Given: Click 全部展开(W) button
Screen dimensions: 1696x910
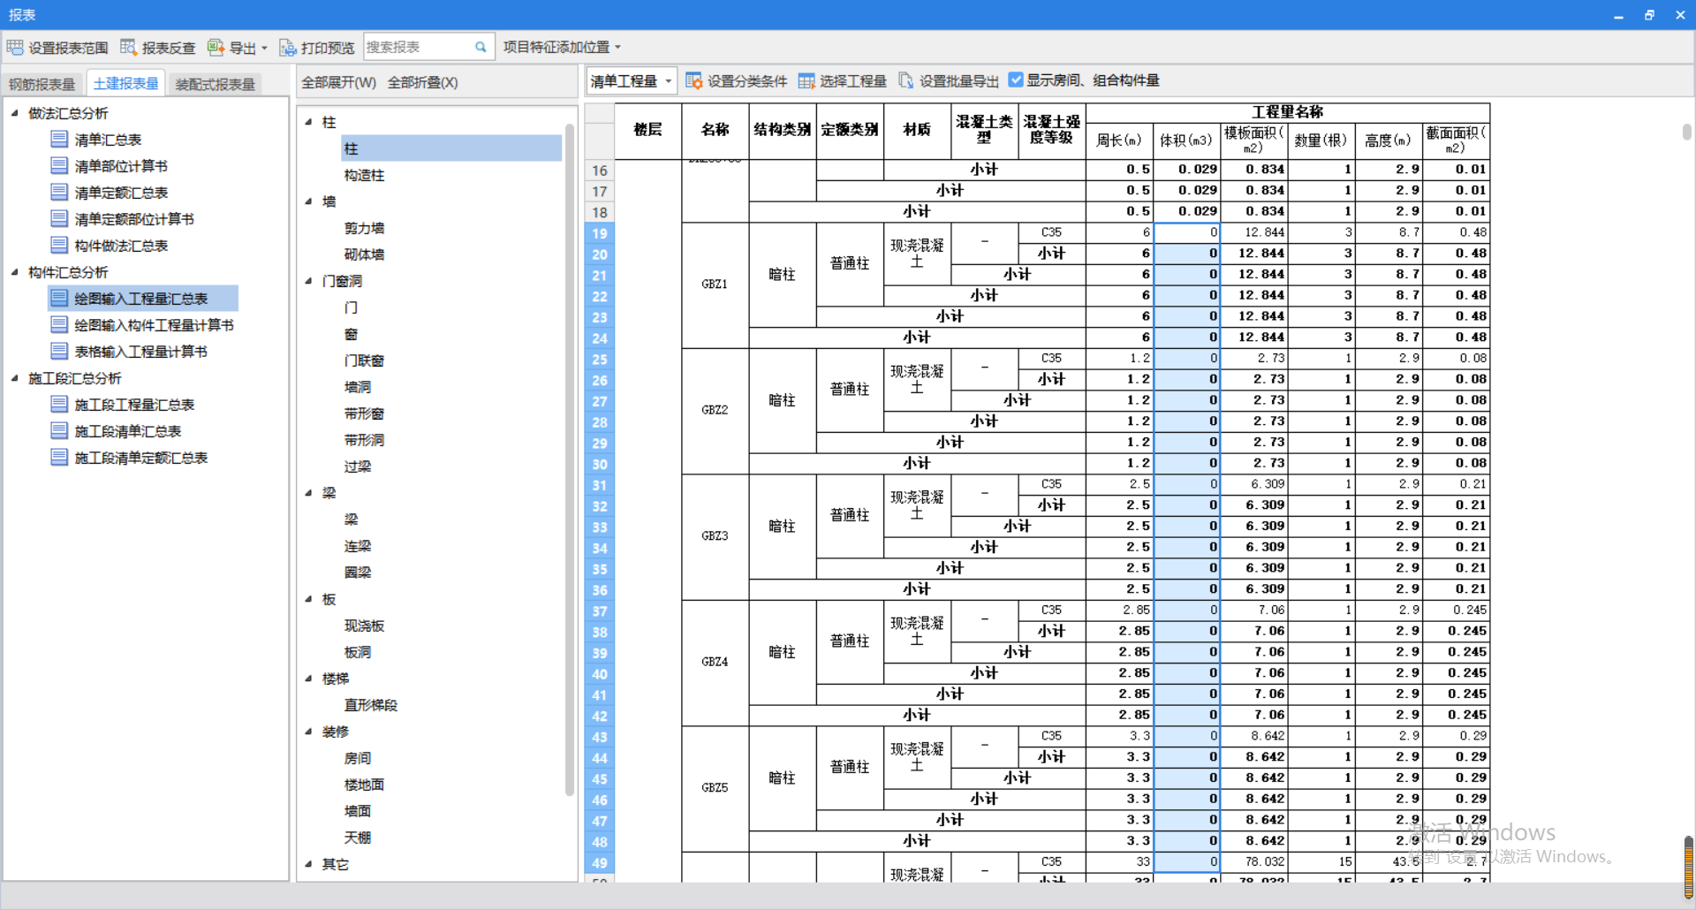Looking at the screenshot, I should click(x=339, y=82).
